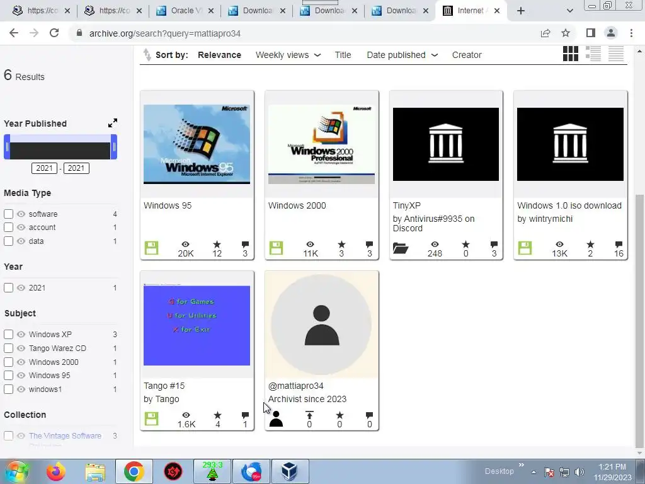Check the account media type filter
This screenshot has width=645, height=484.
click(x=8, y=227)
